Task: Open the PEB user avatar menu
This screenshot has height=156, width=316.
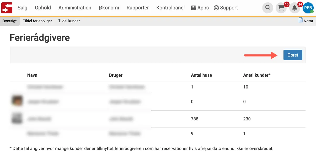Action: (308, 8)
